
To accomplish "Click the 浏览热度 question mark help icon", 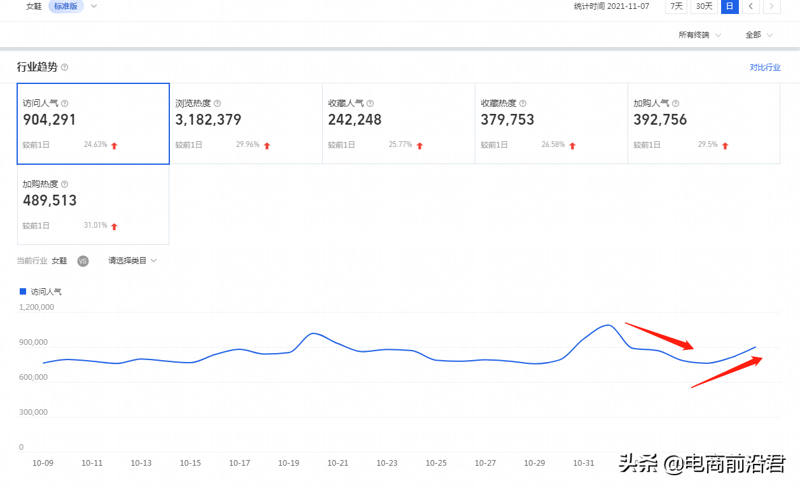I will pos(217,102).
